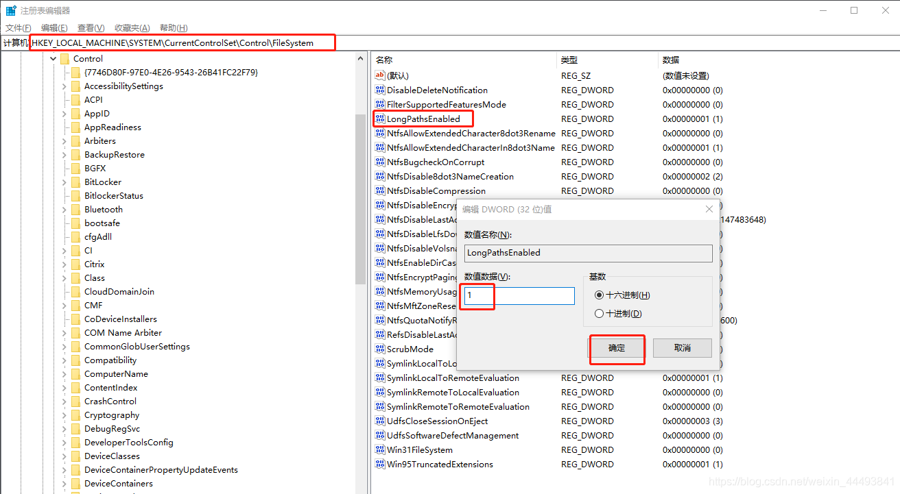The image size is (900, 494).
Task: Click the NtfsDisableCompression value icon
Action: [x=380, y=190]
